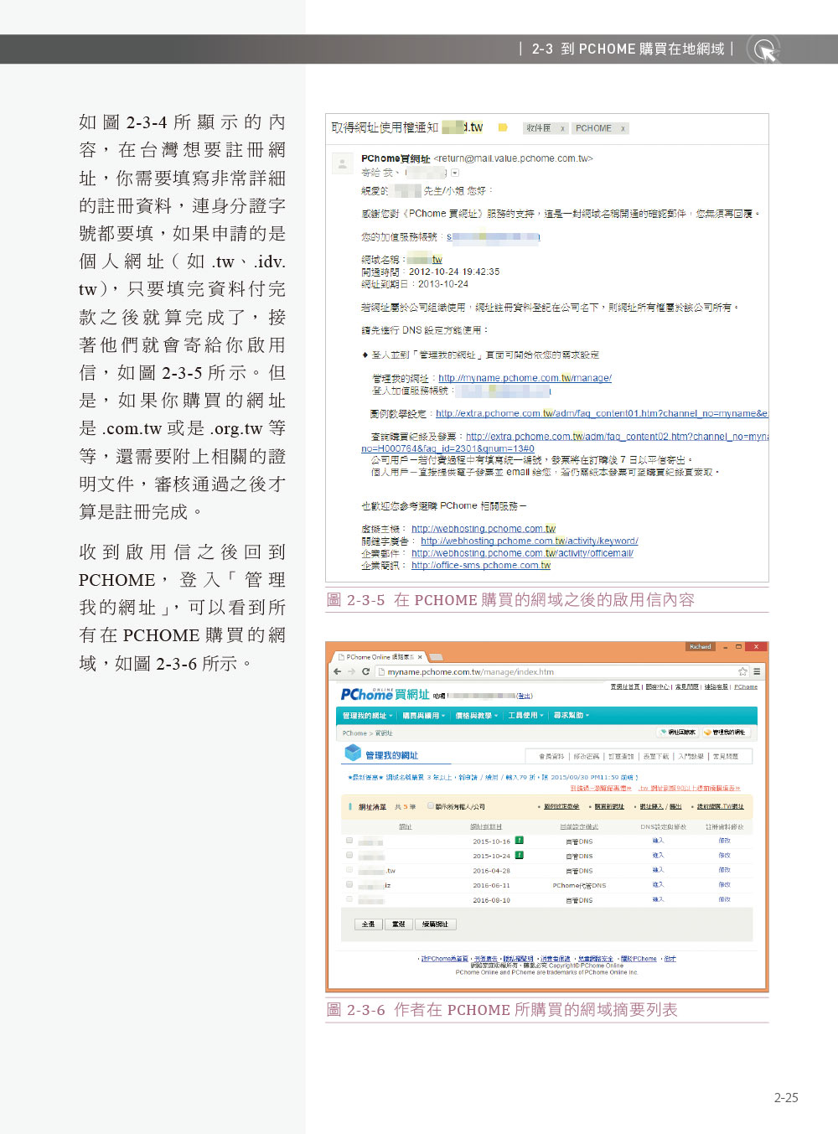The width and height of the screenshot is (838, 1134).
Task: Click the browser forward arrow
Action: [x=351, y=671]
